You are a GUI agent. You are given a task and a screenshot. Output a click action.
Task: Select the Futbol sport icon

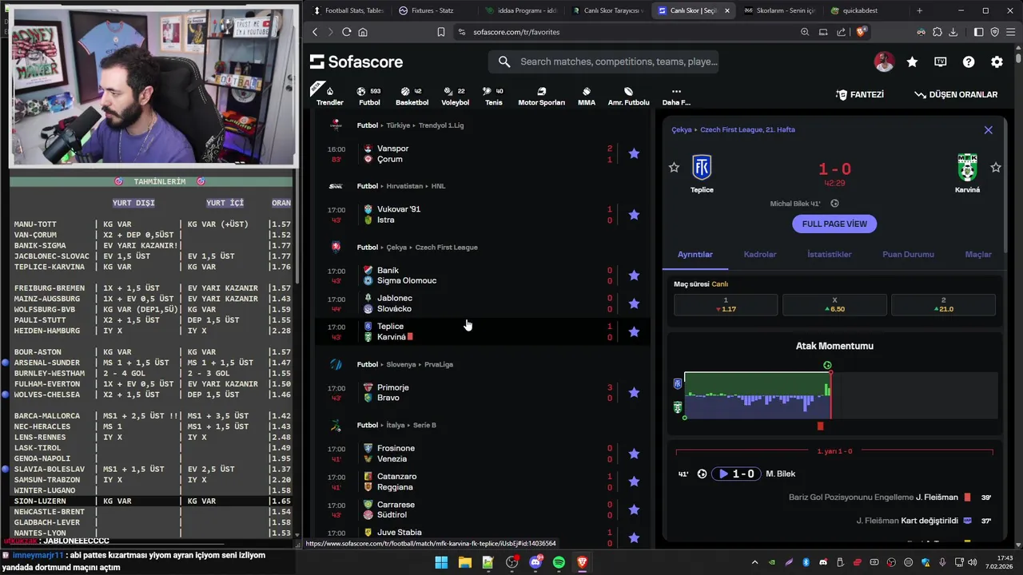(x=369, y=96)
